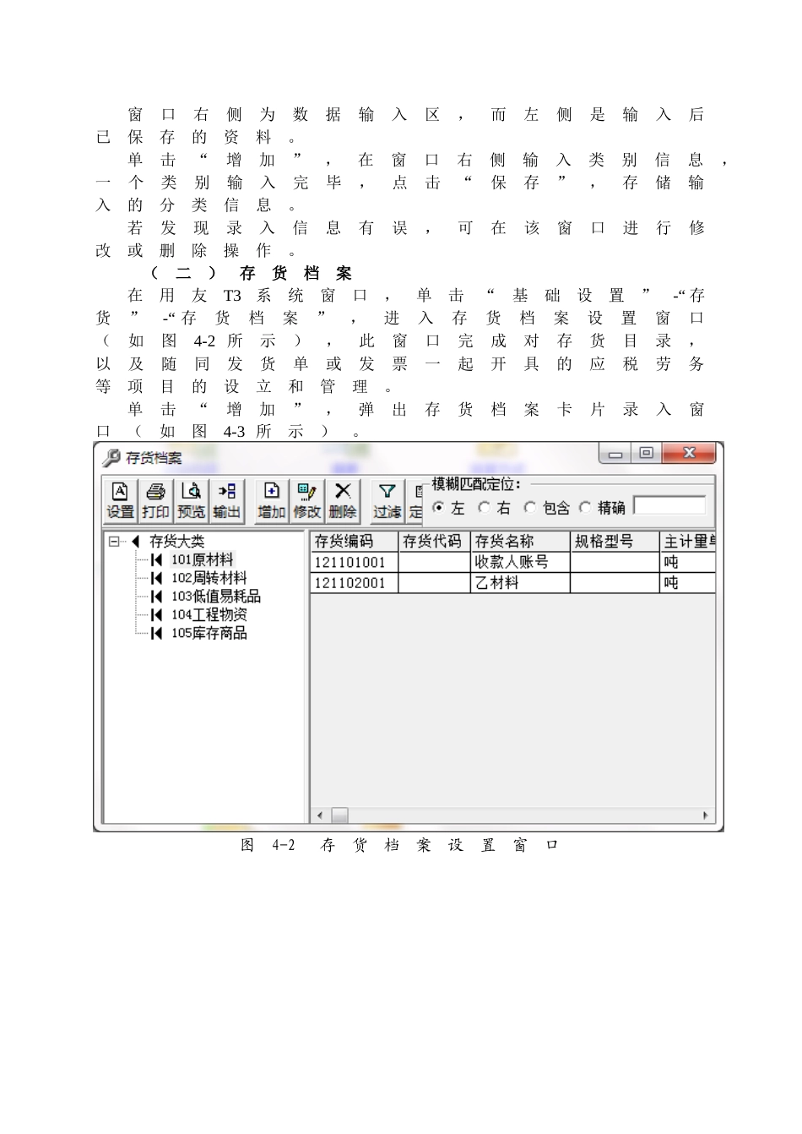
Task: Select the 精确 (exact) radio button
Action: [584, 508]
